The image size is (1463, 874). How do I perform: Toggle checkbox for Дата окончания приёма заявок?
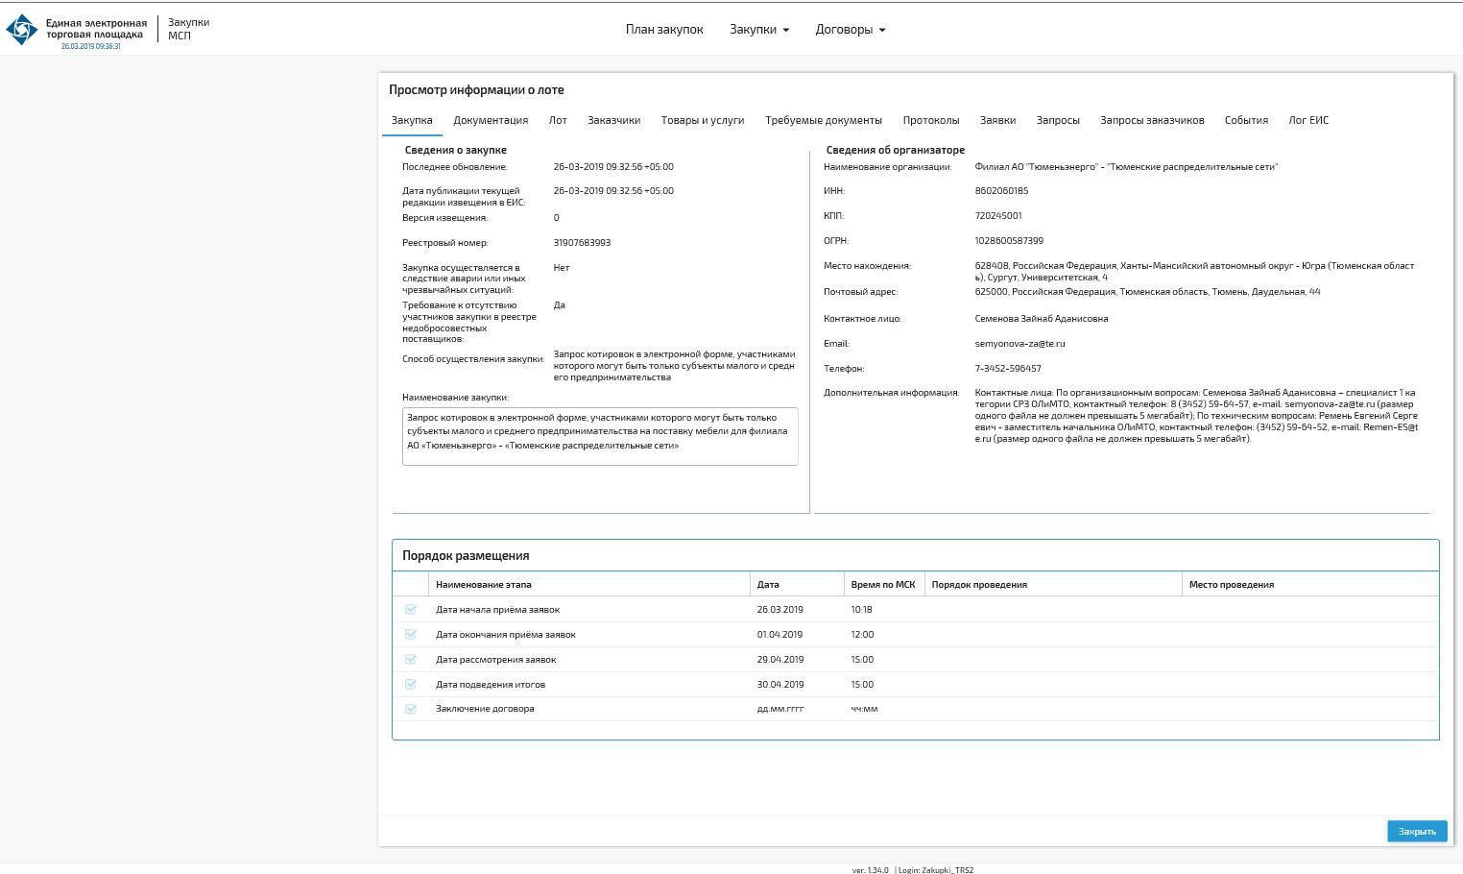coord(411,635)
